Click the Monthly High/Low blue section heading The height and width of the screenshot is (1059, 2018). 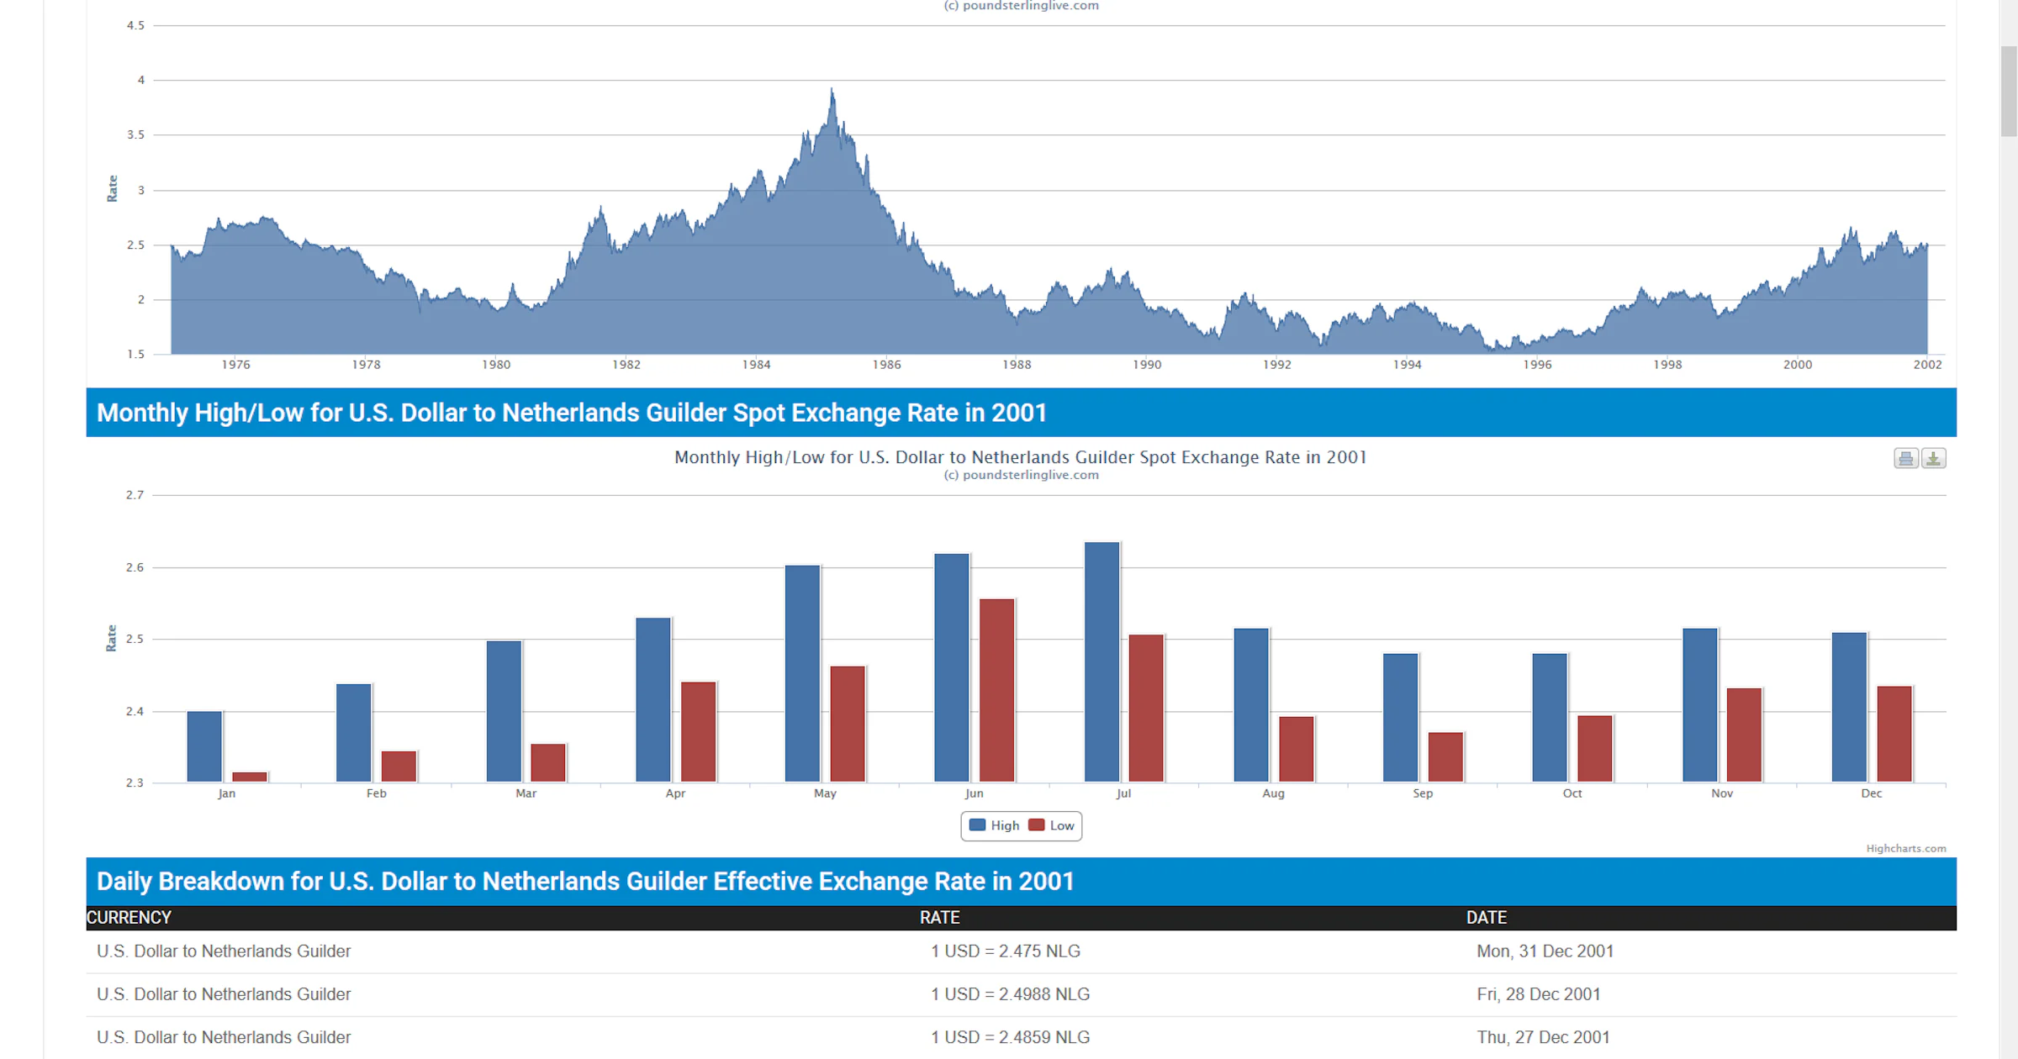[1021, 413]
